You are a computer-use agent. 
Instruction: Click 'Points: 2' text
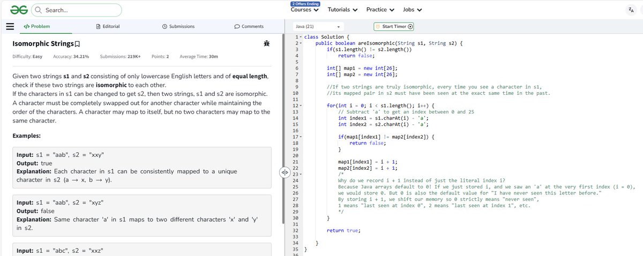[x=160, y=56]
